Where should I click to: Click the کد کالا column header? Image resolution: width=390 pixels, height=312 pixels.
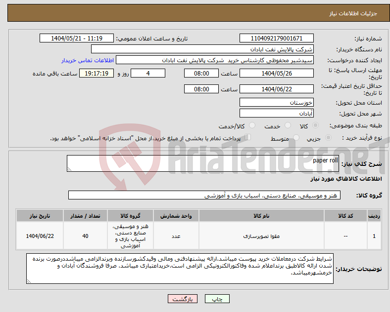345,216
